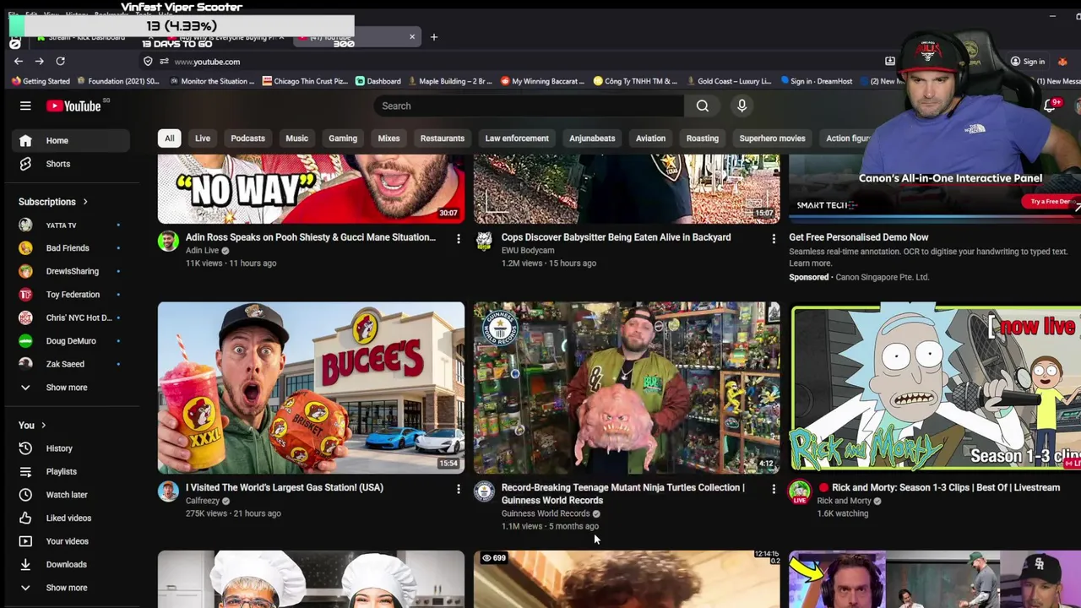Open the Subscriptions section chevron
1081x608 pixels.
tap(85, 202)
